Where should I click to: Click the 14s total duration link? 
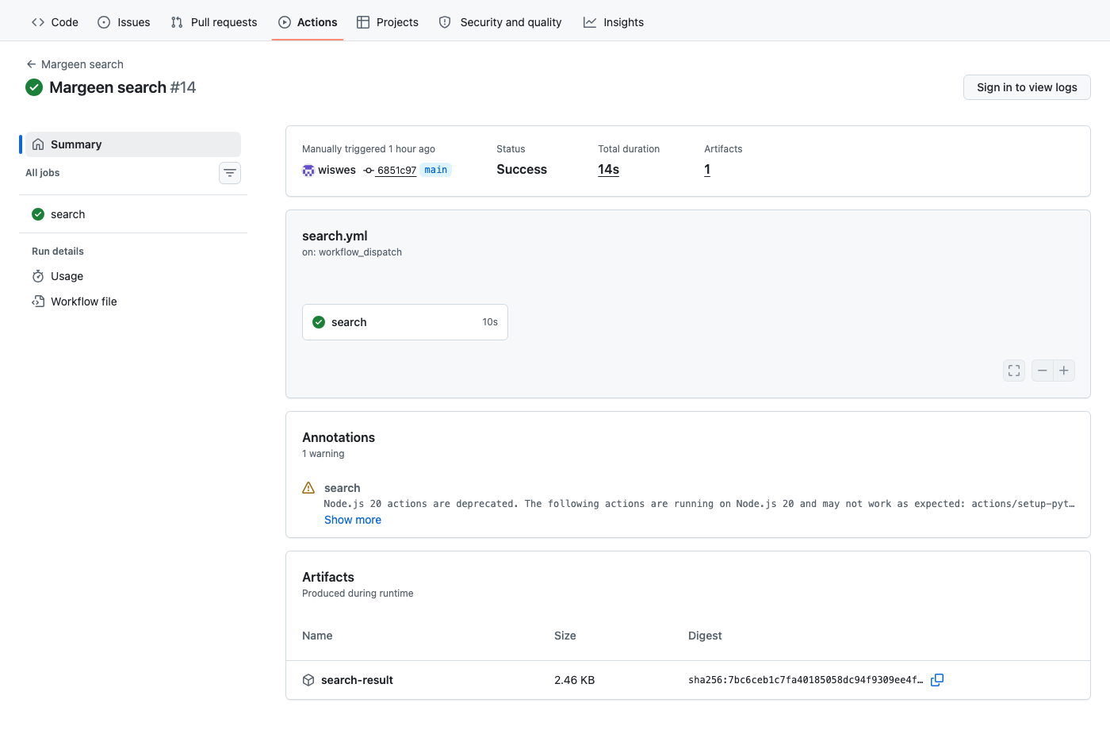click(608, 169)
